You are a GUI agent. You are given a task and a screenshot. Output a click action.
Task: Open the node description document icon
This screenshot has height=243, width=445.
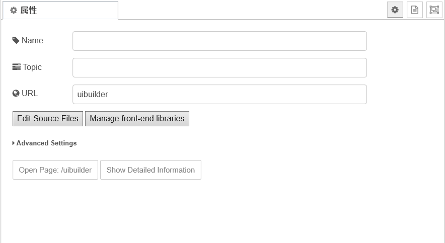click(x=414, y=10)
